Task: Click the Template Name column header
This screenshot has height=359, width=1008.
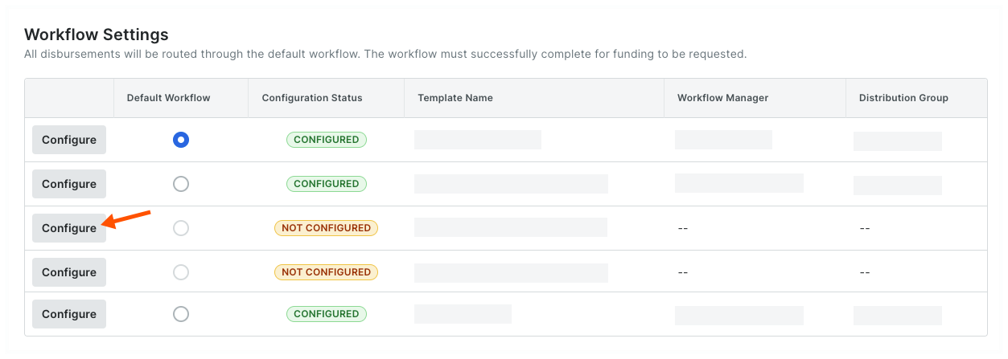Action: [x=455, y=98]
